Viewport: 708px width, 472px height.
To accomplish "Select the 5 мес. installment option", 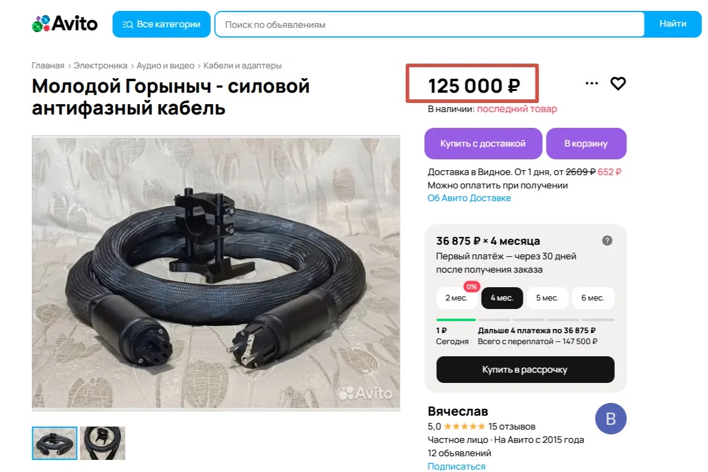I will click(x=547, y=298).
